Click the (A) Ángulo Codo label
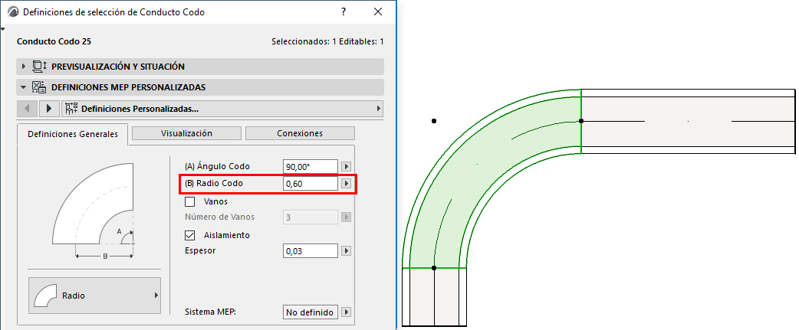This screenshot has width=799, height=330. point(217,167)
